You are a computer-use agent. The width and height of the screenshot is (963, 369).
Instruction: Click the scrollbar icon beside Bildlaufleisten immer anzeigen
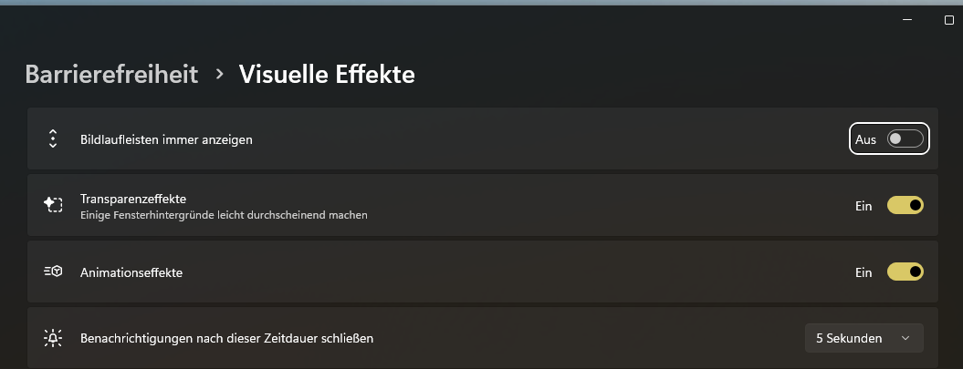click(x=53, y=139)
